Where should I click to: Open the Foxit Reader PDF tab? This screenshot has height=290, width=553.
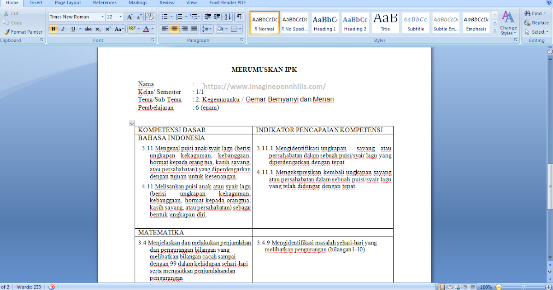pos(228,3)
